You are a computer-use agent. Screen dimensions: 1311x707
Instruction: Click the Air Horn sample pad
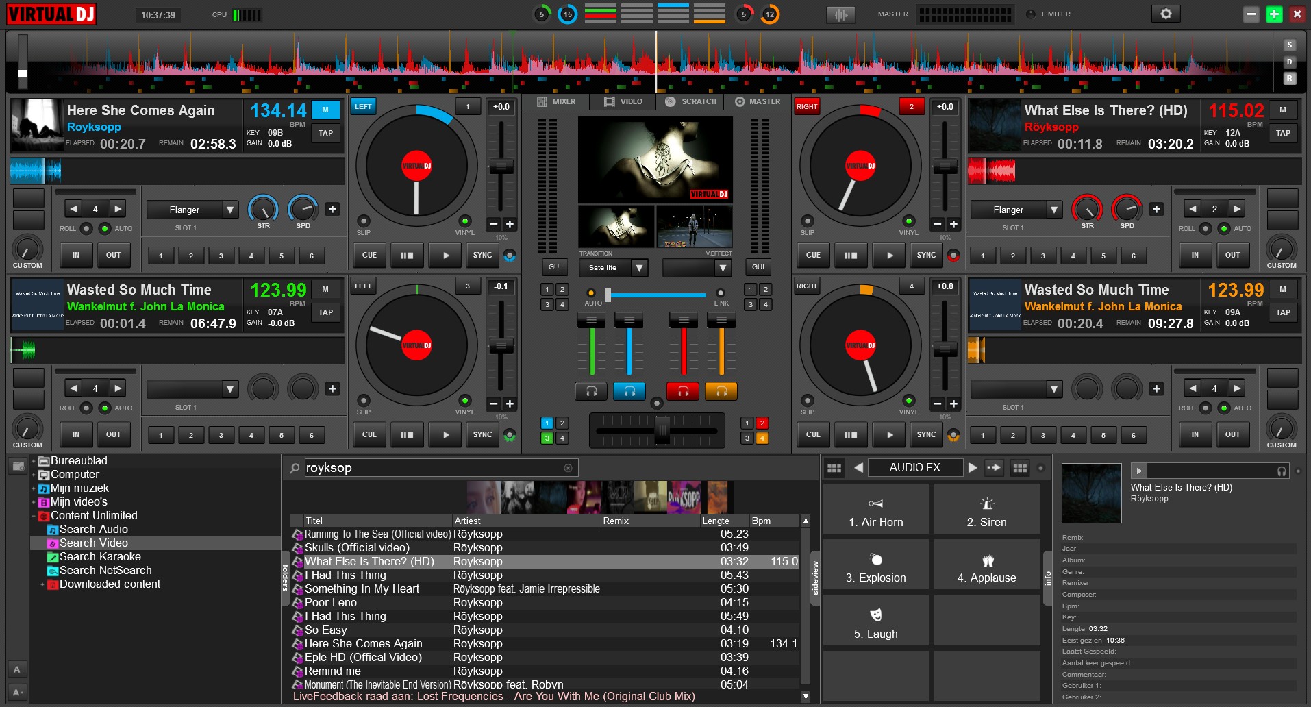coord(875,509)
